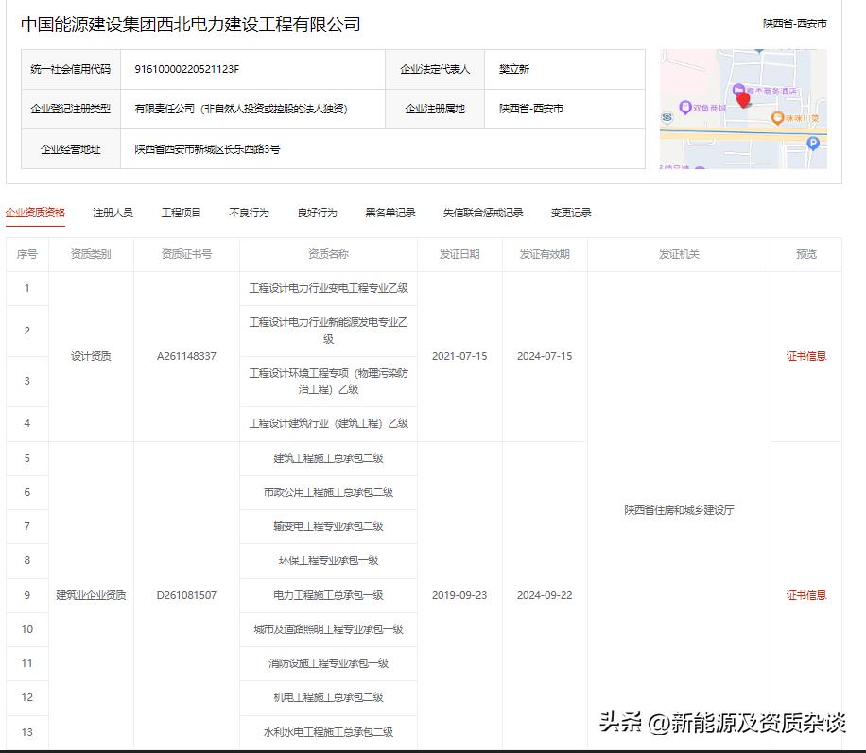Select the 黑名单记录 tab
Viewport: 866px width, 753px height.
click(389, 213)
